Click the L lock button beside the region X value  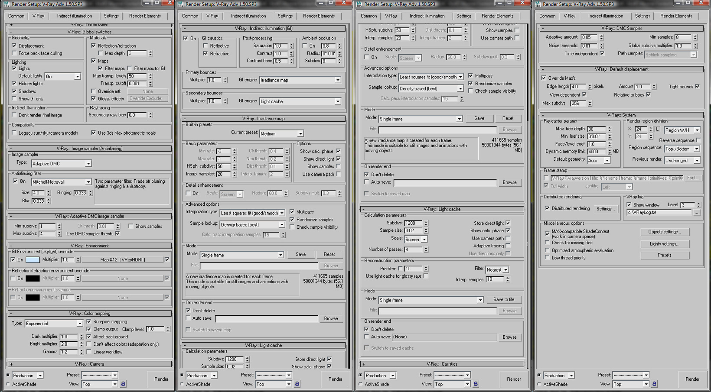[x=657, y=130]
